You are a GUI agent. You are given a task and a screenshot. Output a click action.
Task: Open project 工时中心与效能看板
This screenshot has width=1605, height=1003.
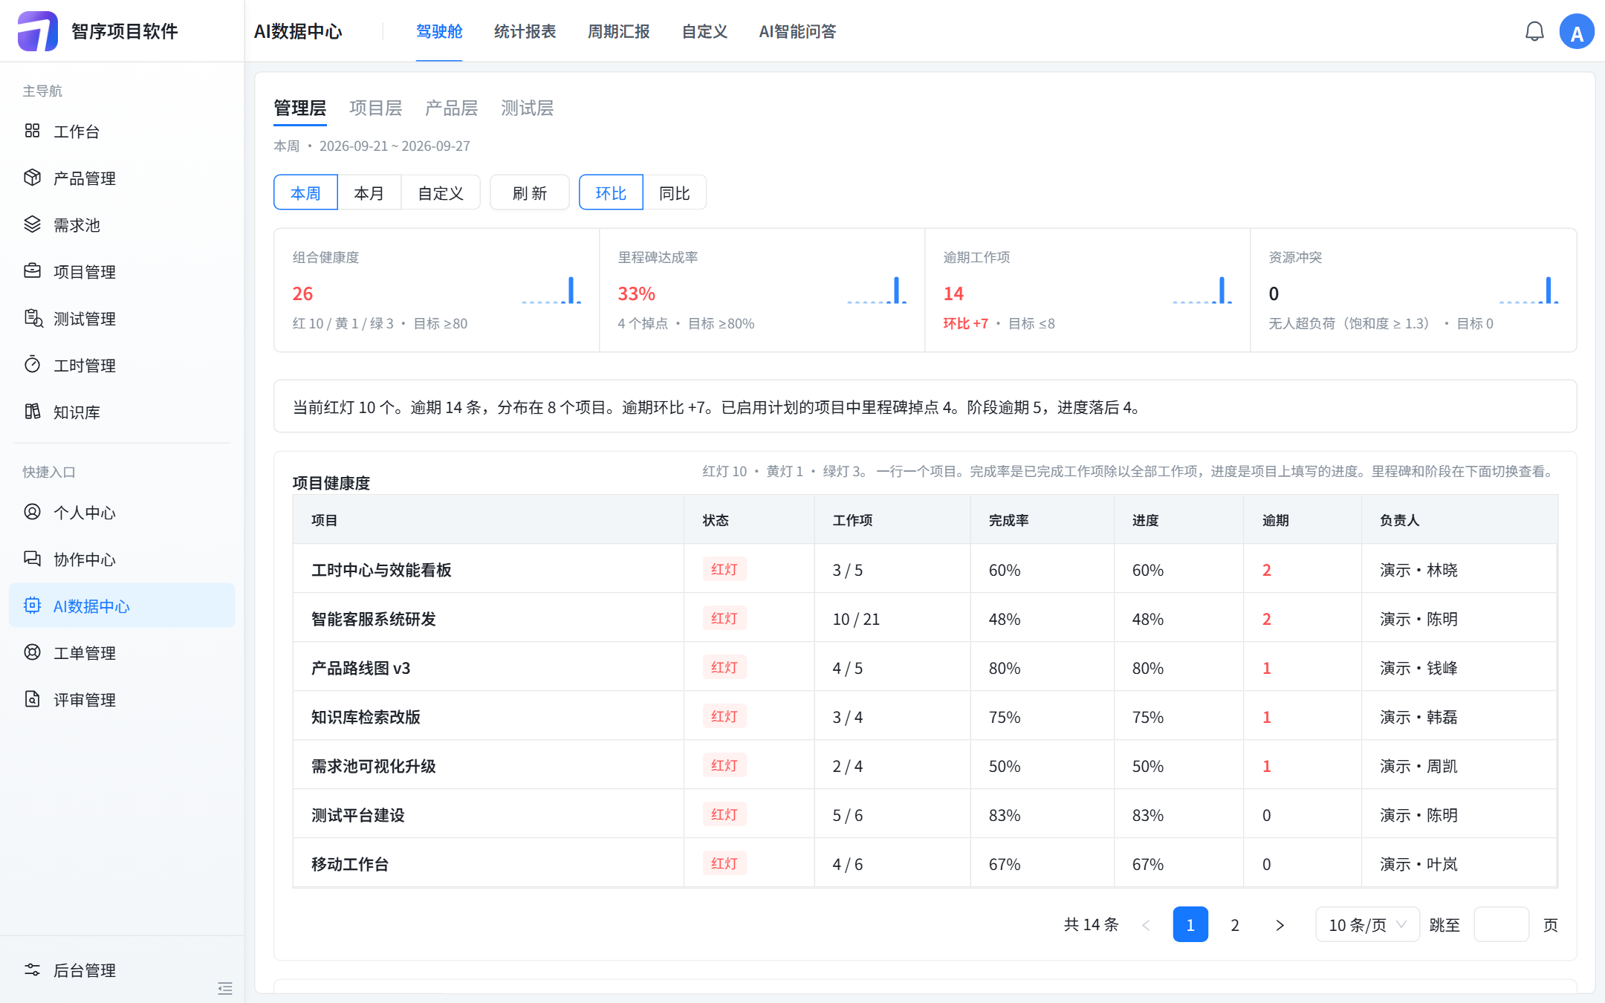[381, 570]
